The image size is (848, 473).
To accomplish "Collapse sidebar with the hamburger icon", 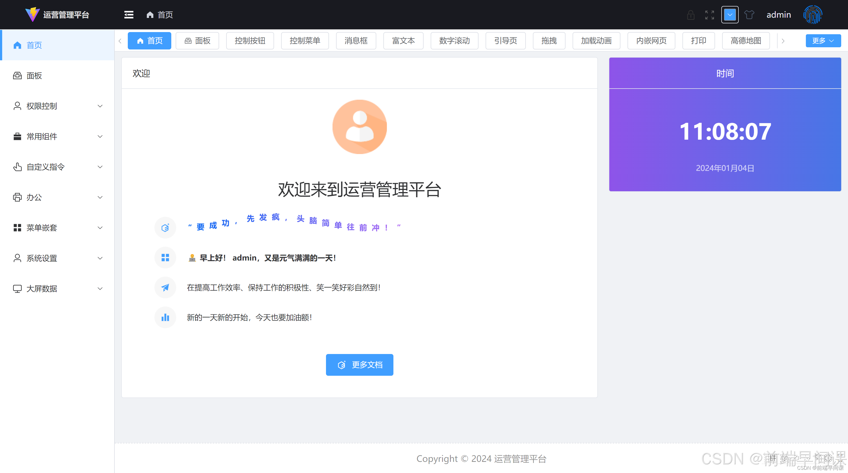I will tap(129, 14).
